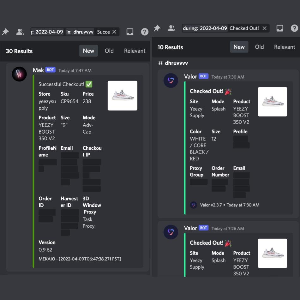Viewport: 300px width, 300px height.
Task: Click the 'Valor v2.3.7' footer text
Action: point(211,205)
